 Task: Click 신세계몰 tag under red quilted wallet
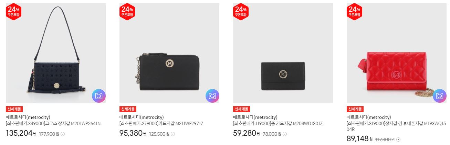coord(355,109)
